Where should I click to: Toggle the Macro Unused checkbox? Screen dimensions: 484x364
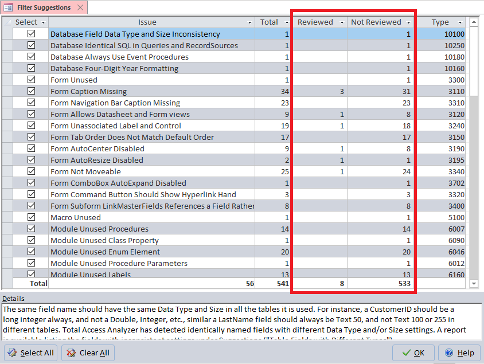tap(32, 217)
